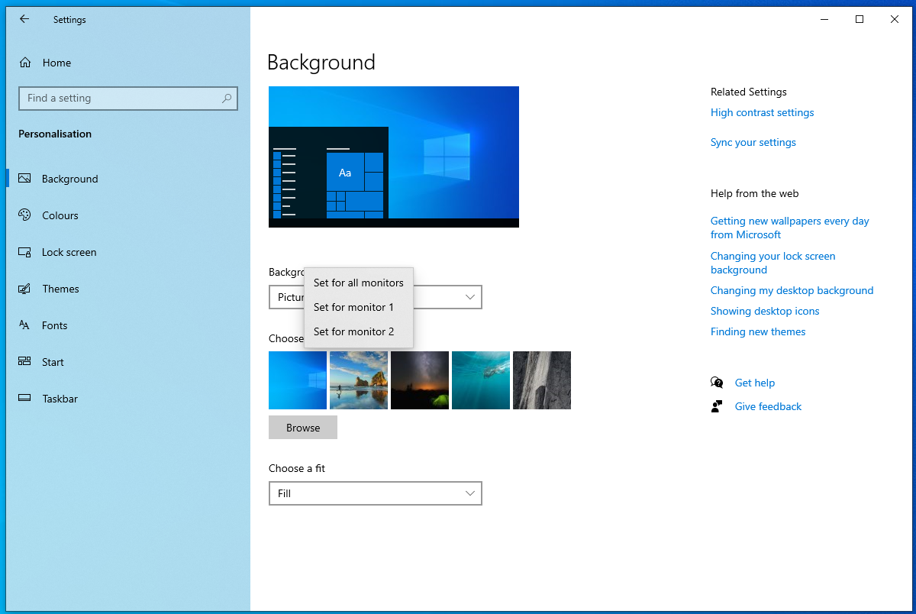Viewport: 916px width, 614px height.
Task: Choose Set for all monitors
Action: point(359,283)
